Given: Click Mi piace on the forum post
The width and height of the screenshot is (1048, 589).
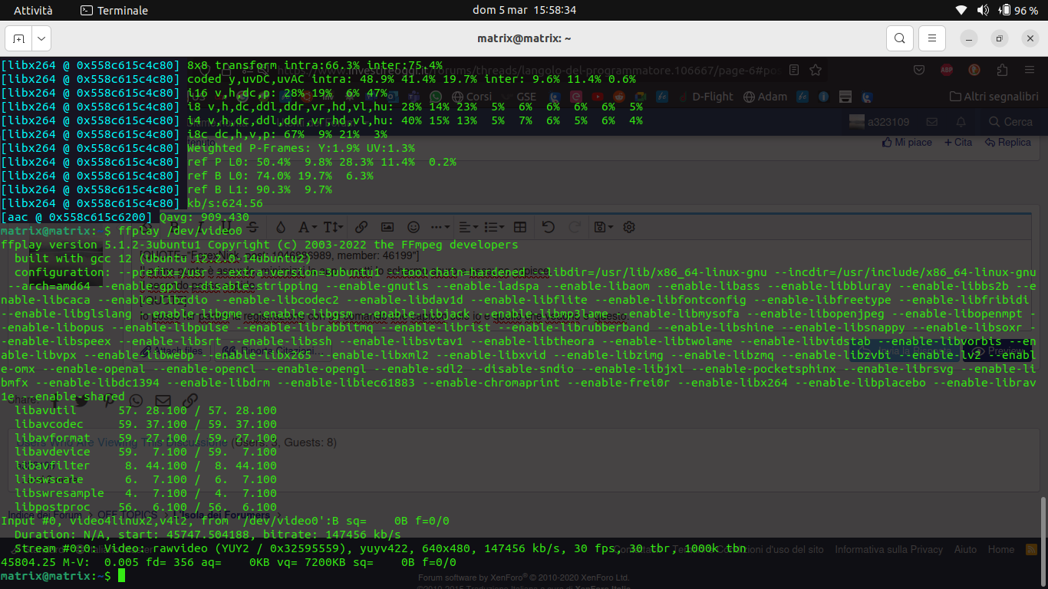Looking at the screenshot, I should click(907, 143).
